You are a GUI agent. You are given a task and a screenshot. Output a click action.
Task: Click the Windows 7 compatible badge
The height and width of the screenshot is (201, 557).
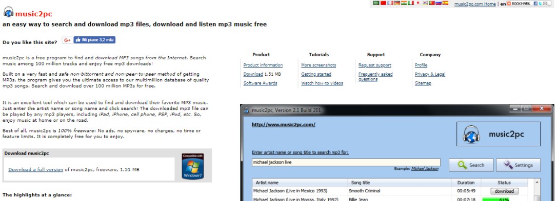point(192,166)
